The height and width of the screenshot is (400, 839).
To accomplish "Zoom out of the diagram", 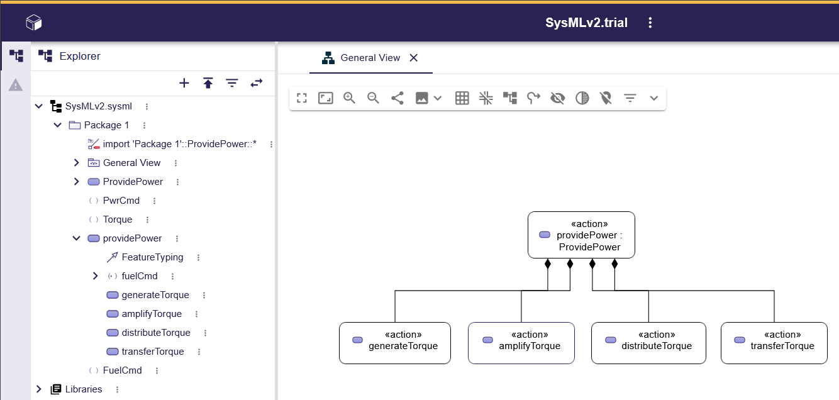I will coord(374,98).
